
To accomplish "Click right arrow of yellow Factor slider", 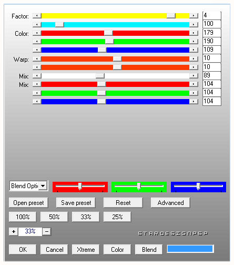I will click(x=194, y=16).
